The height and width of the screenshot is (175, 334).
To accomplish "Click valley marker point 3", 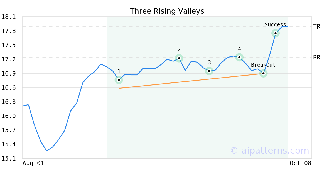I will pyautogui.click(x=209, y=71).
